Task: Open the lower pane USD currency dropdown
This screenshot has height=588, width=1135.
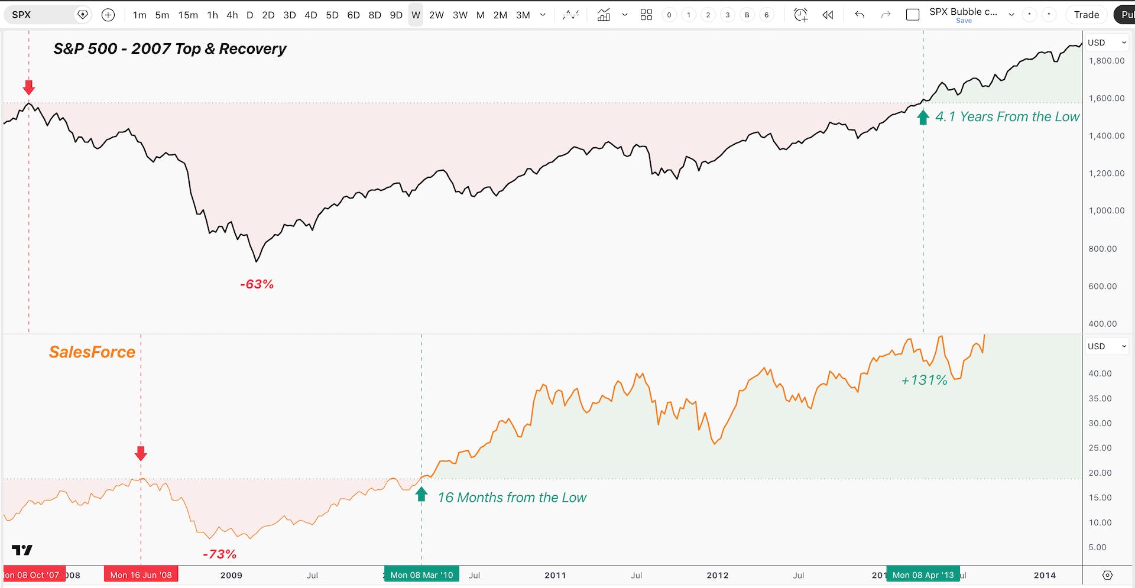Action: [1107, 346]
